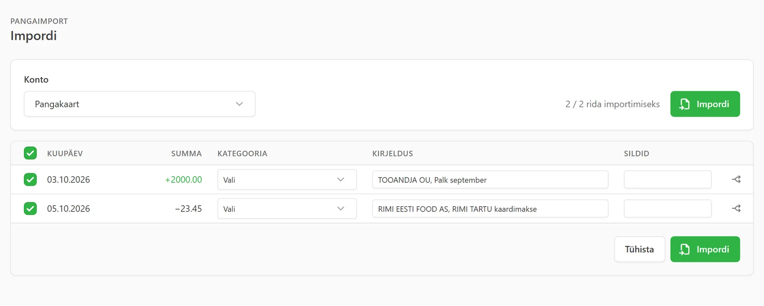Click the bottom Impordi button next to Tühista
This screenshot has width=764, height=306.
pos(705,249)
